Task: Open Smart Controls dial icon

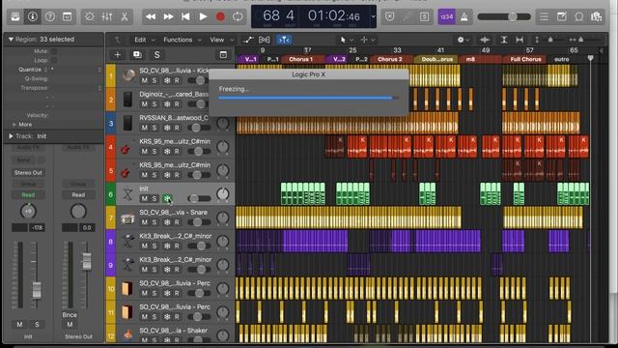Action: (90, 16)
